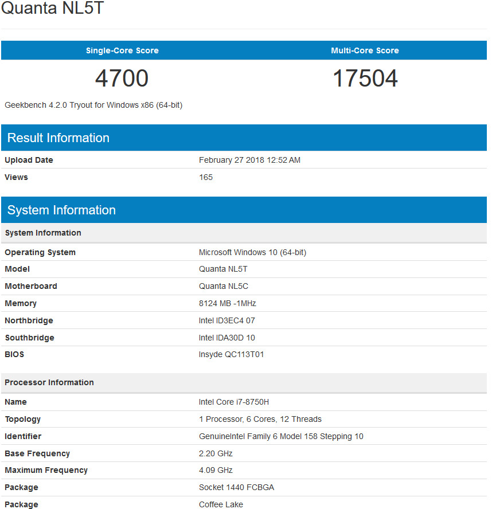
Task: Click the Quanta NL5C motherboard value
Action: click(x=224, y=287)
